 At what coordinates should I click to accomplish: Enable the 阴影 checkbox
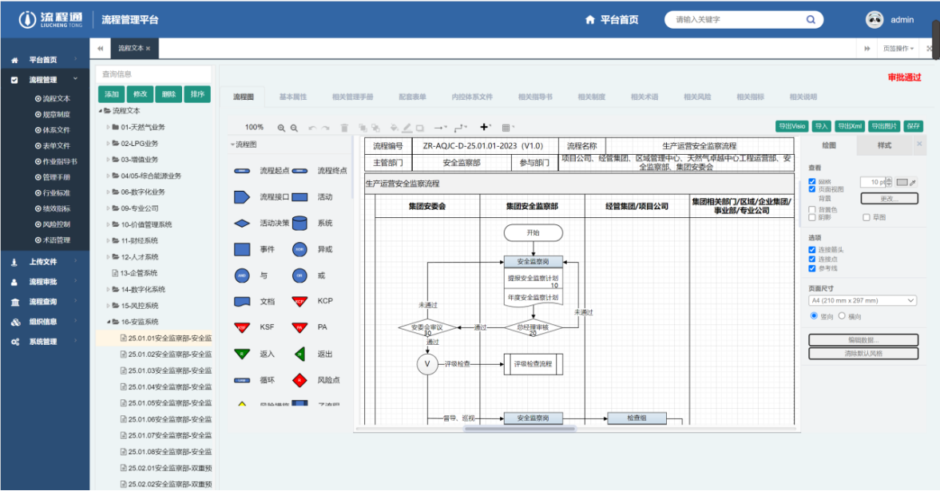click(x=812, y=217)
